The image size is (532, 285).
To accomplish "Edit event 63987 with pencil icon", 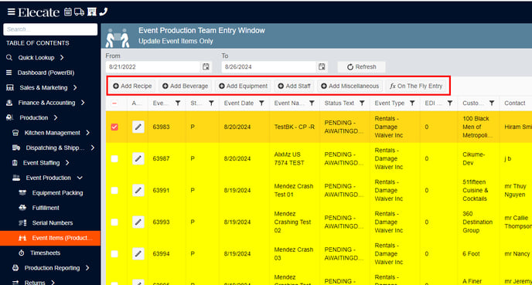I will [x=138, y=158].
